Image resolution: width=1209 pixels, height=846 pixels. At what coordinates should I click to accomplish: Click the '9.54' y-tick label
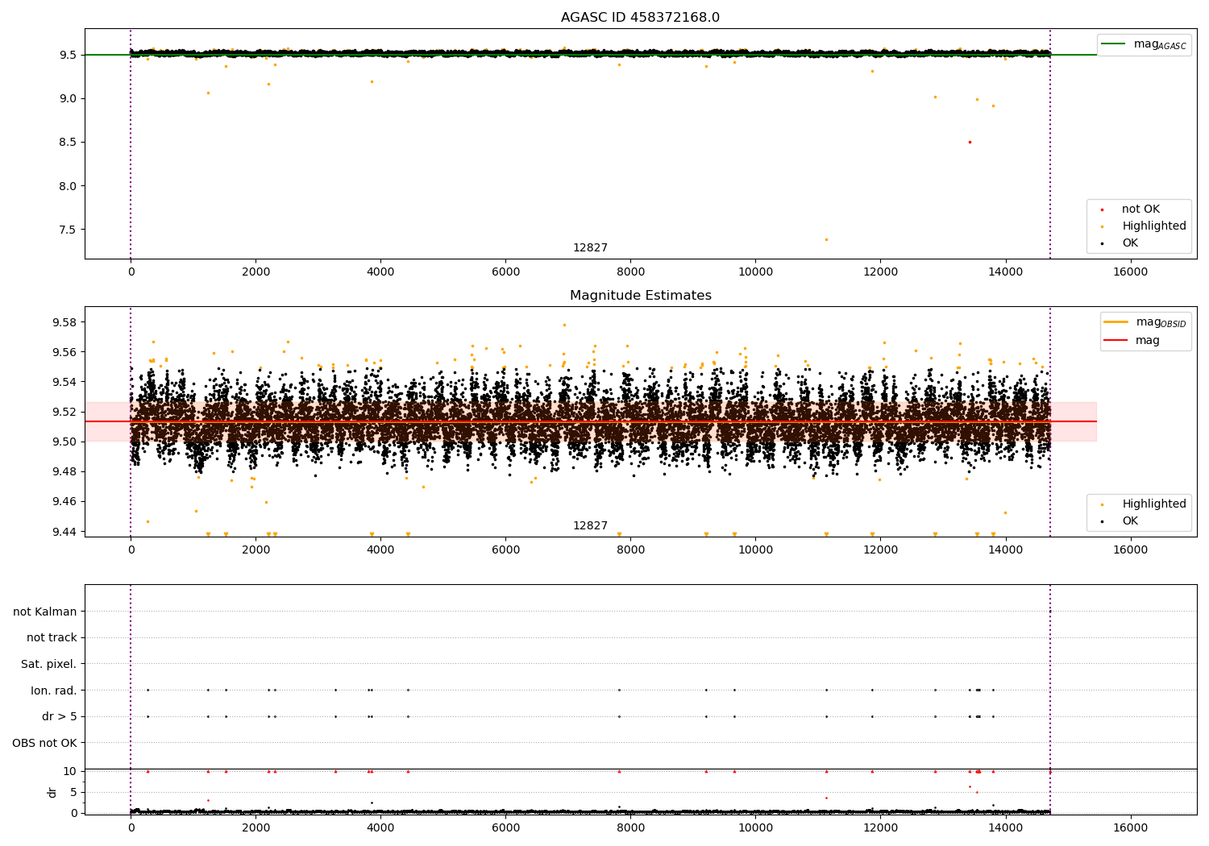tap(64, 382)
